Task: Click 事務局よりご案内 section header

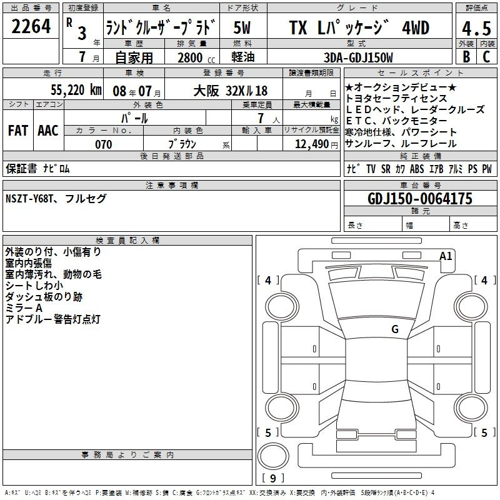Action: [127, 455]
